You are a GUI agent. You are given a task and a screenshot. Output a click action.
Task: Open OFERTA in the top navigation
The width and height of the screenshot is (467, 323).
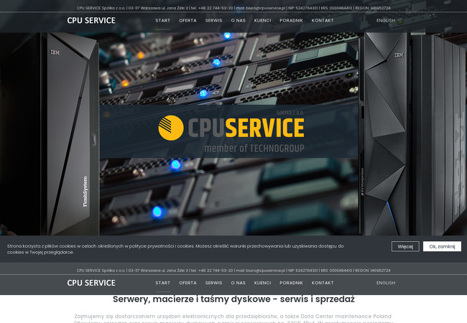188,21
